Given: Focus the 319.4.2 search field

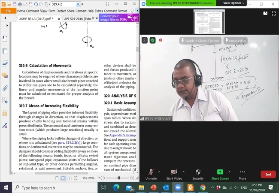Looking at the screenshot, I should click(x=64, y=4).
